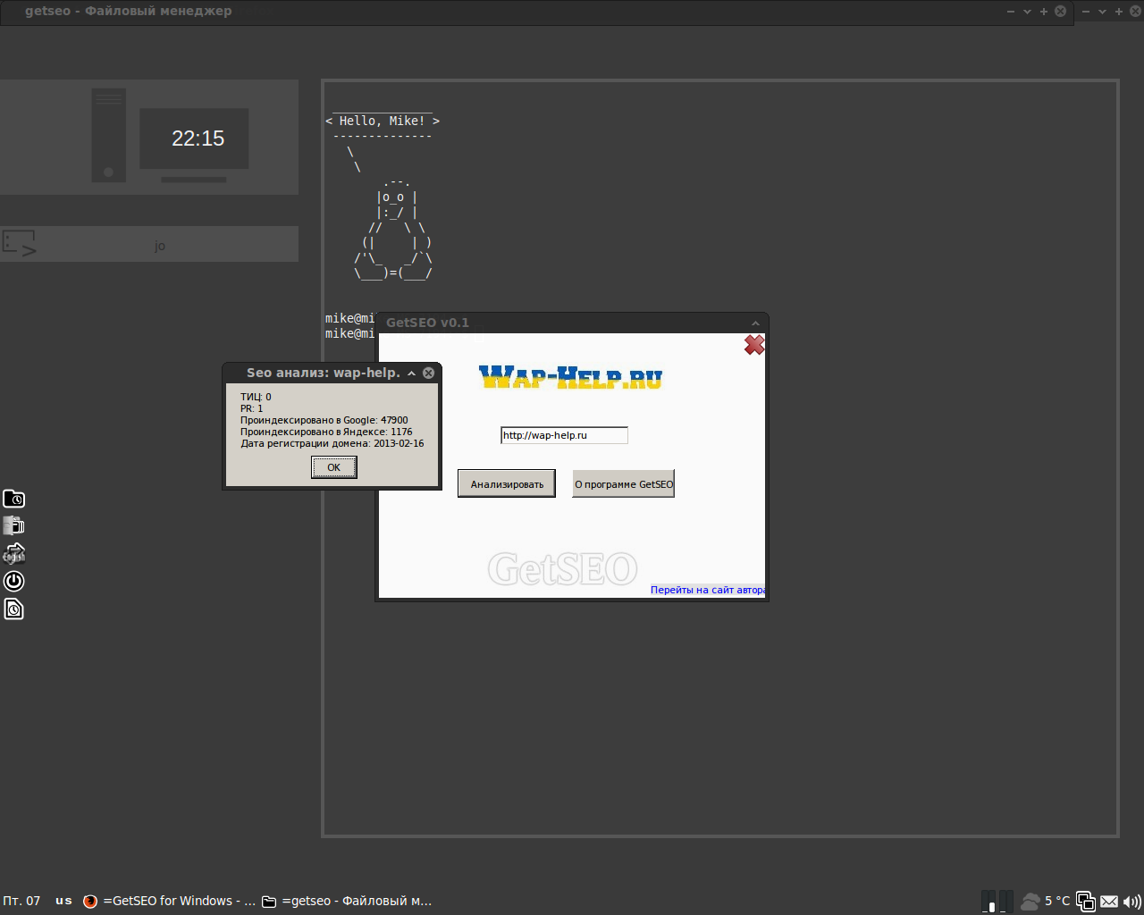Click 'Проиндексировано в Google: 47900' line
1144x915 pixels.
click(x=324, y=420)
